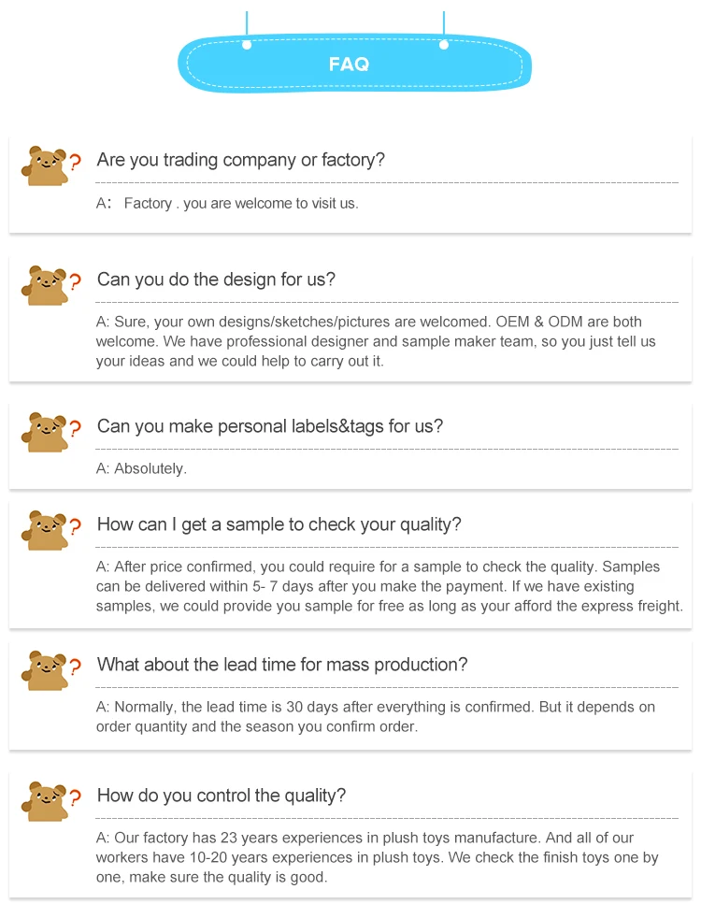The height and width of the screenshot is (918, 701).
Task: Click bear icon beside lead time question
Action: click(45, 670)
